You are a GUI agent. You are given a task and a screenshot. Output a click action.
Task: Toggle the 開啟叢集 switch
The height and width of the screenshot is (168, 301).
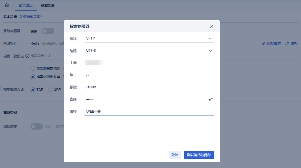[x=37, y=126]
